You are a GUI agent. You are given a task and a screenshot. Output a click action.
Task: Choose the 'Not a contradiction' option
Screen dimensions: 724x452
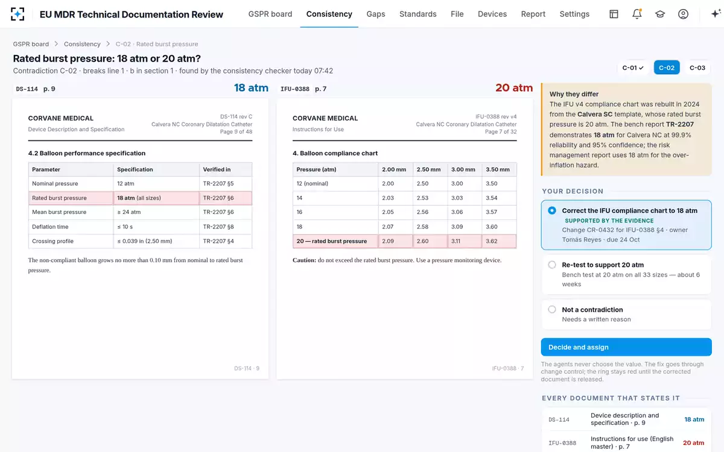click(626, 315)
